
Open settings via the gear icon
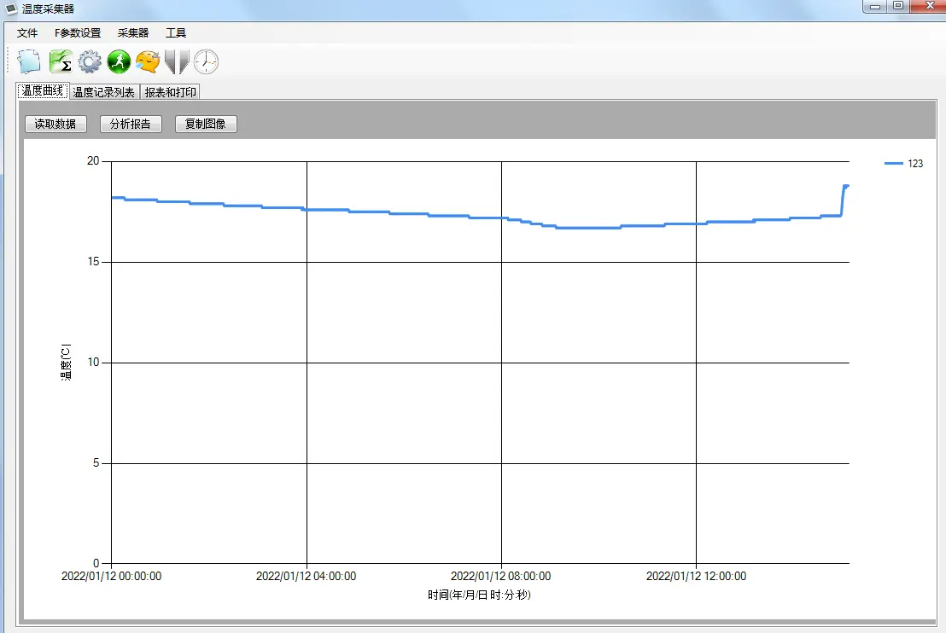90,61
